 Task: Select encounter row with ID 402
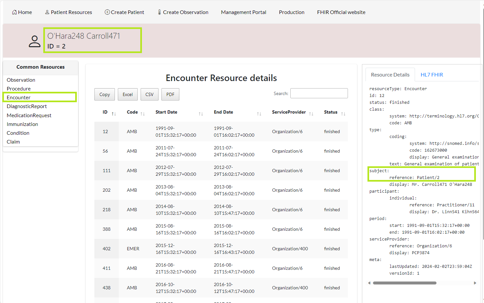tap(221, 249)
